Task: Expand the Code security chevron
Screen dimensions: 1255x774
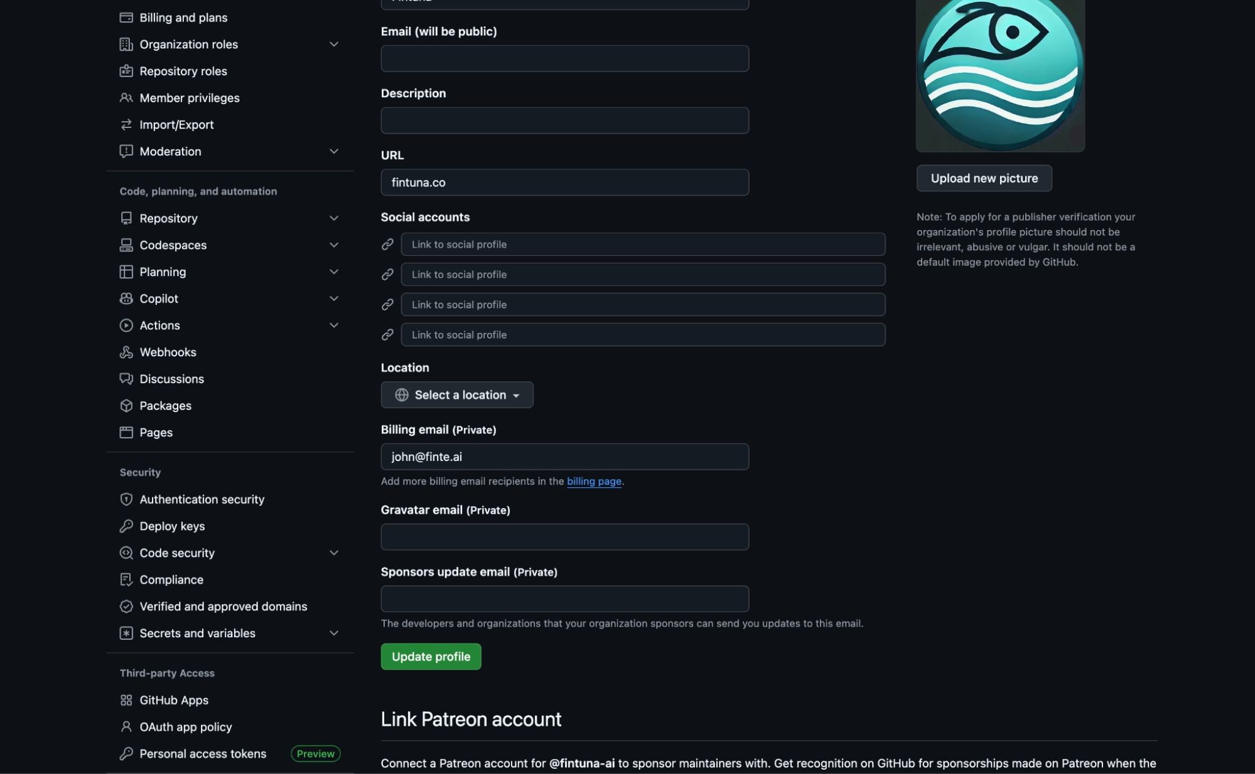Action: click(334, 553)
